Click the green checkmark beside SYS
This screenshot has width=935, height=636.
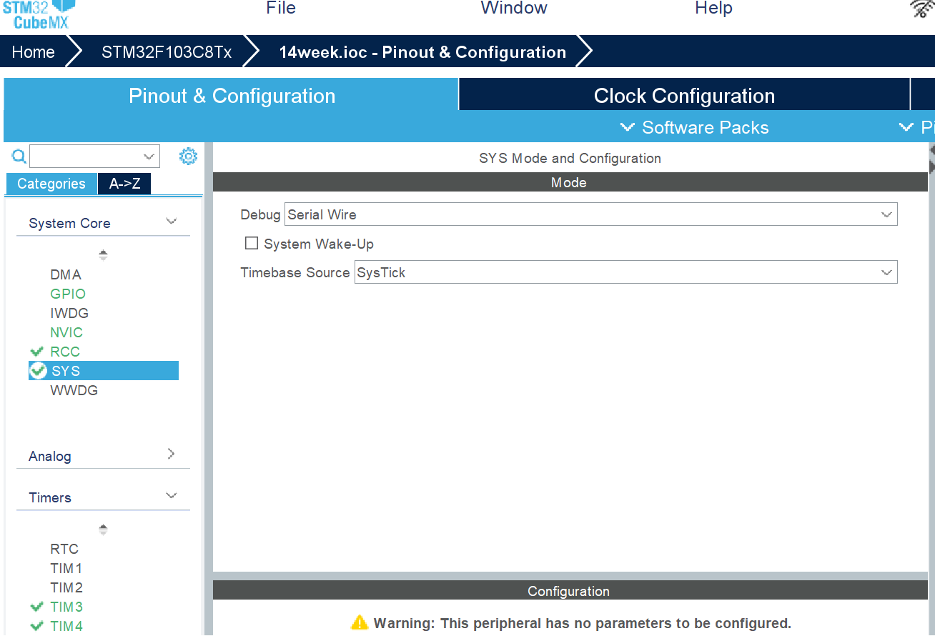click(x=38, y=370)
